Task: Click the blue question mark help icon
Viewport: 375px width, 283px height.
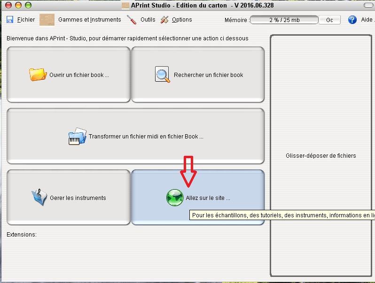Action: pyautogui.click(x=352, y=20)
